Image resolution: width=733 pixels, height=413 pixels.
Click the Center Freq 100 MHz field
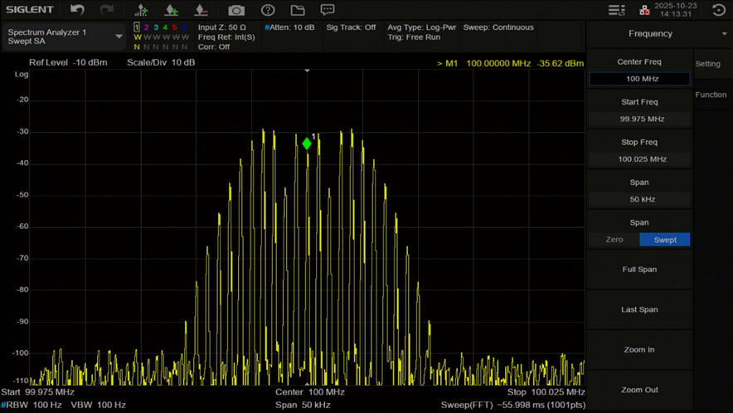click(639, 79)
